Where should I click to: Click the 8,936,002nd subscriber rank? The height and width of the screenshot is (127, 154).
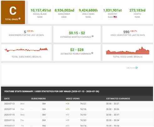click(x=64, y=10)
